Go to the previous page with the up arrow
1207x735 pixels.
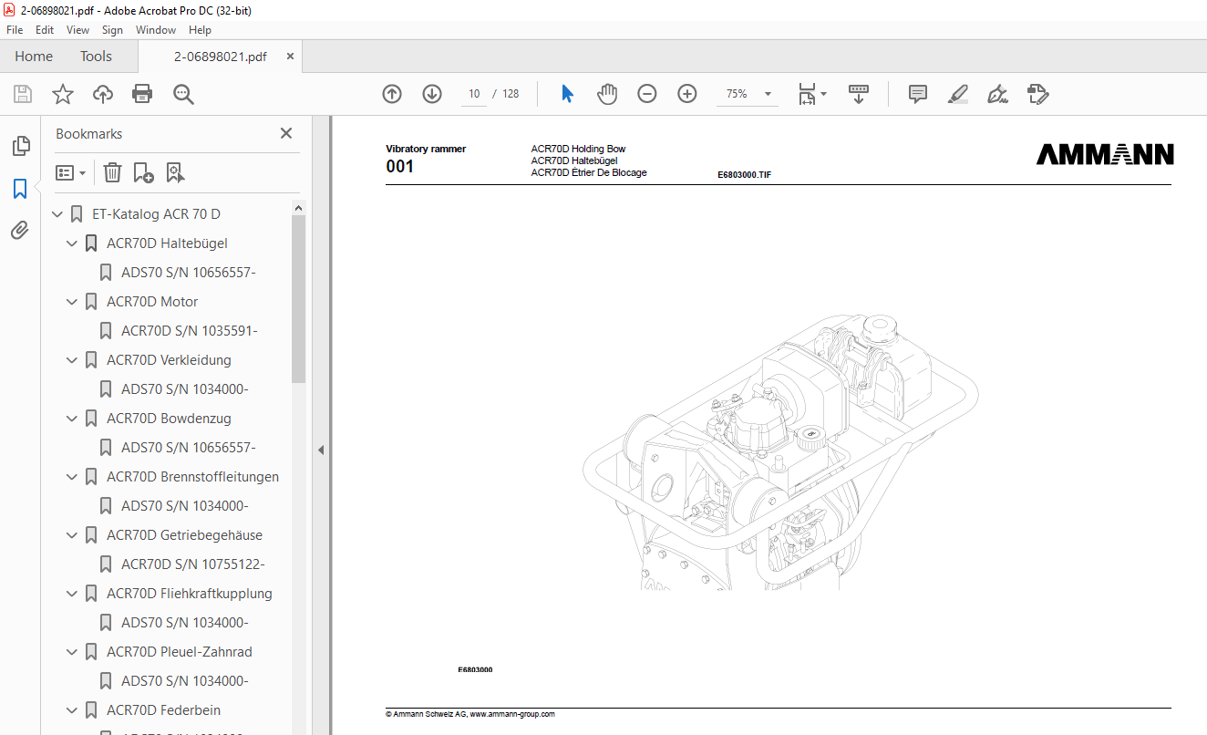point(392,94)
